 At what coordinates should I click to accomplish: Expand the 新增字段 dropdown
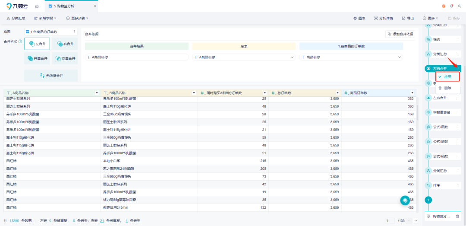click(x=45, y=18)
